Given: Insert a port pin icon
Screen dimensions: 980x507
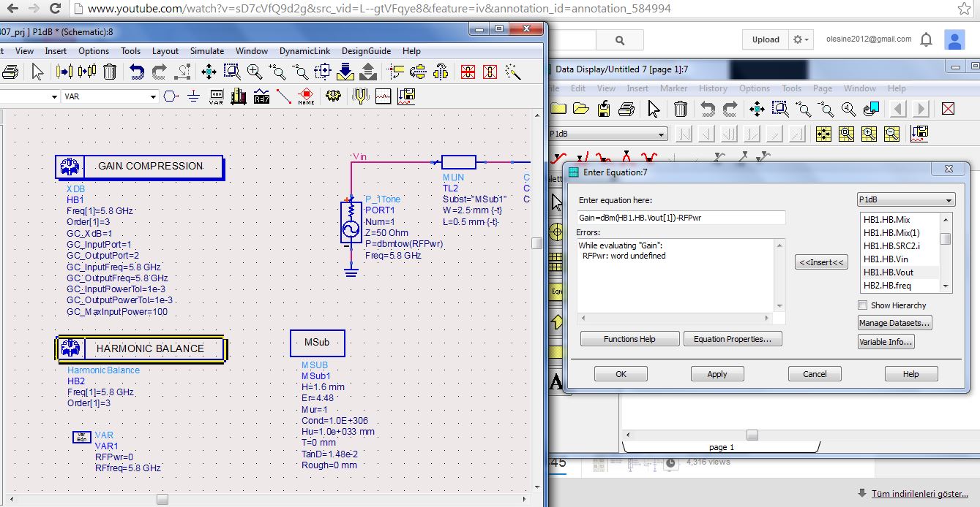Looking at the screenshot, I should point(171,96).
